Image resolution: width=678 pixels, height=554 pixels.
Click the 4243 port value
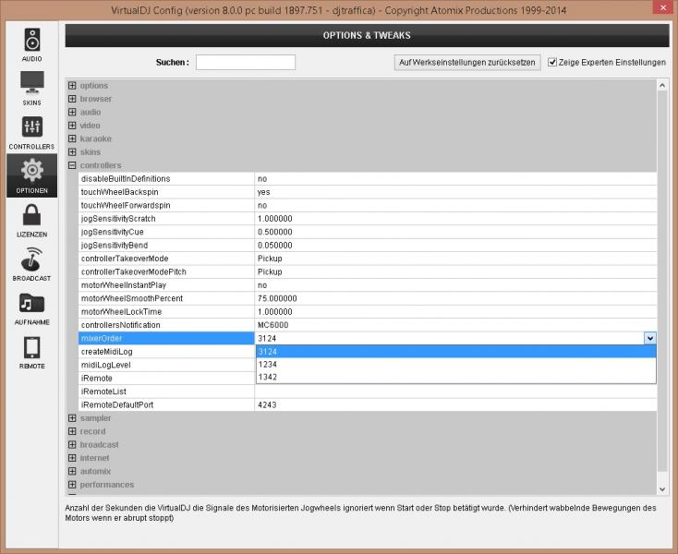coord(267,405)
